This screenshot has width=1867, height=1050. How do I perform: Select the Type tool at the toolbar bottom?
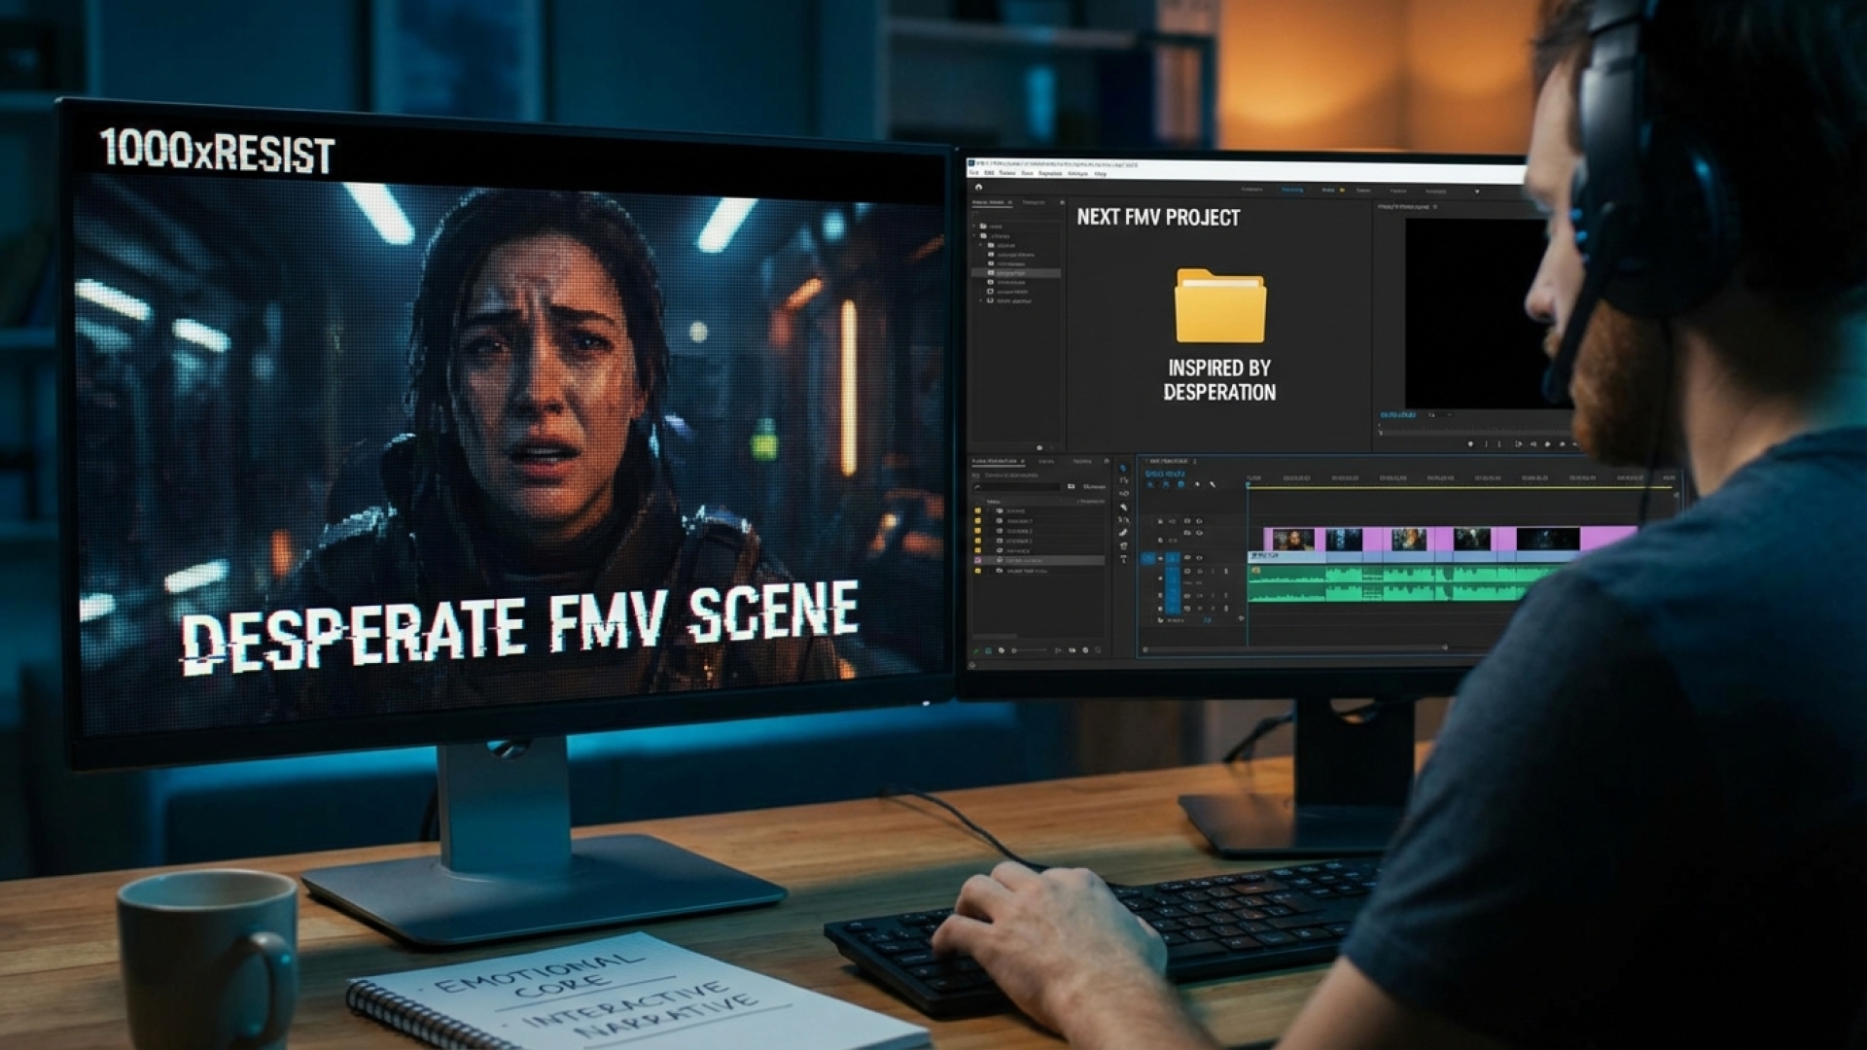coord(1124,559)
